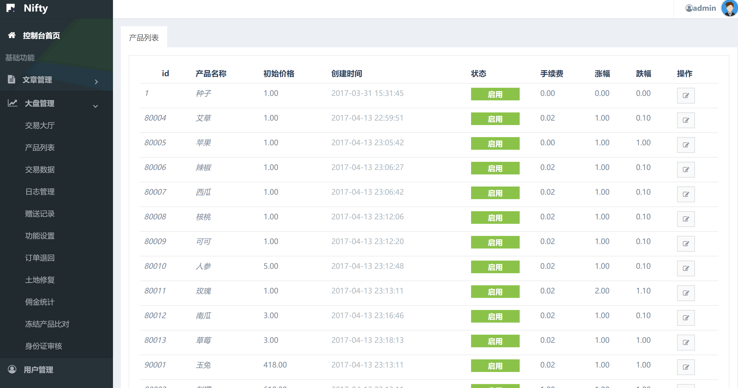Click the chart icon beside 大盘管理
Image resolution: width=738 pixels, height=388 pixels.
pyautogui.click(x=13, y=103)
